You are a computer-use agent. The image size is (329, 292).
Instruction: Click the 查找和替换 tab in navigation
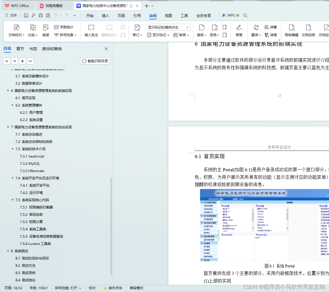coord(52,49)
